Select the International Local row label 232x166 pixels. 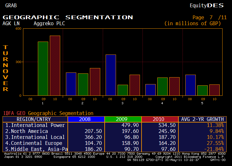click(x=35, y=137)
